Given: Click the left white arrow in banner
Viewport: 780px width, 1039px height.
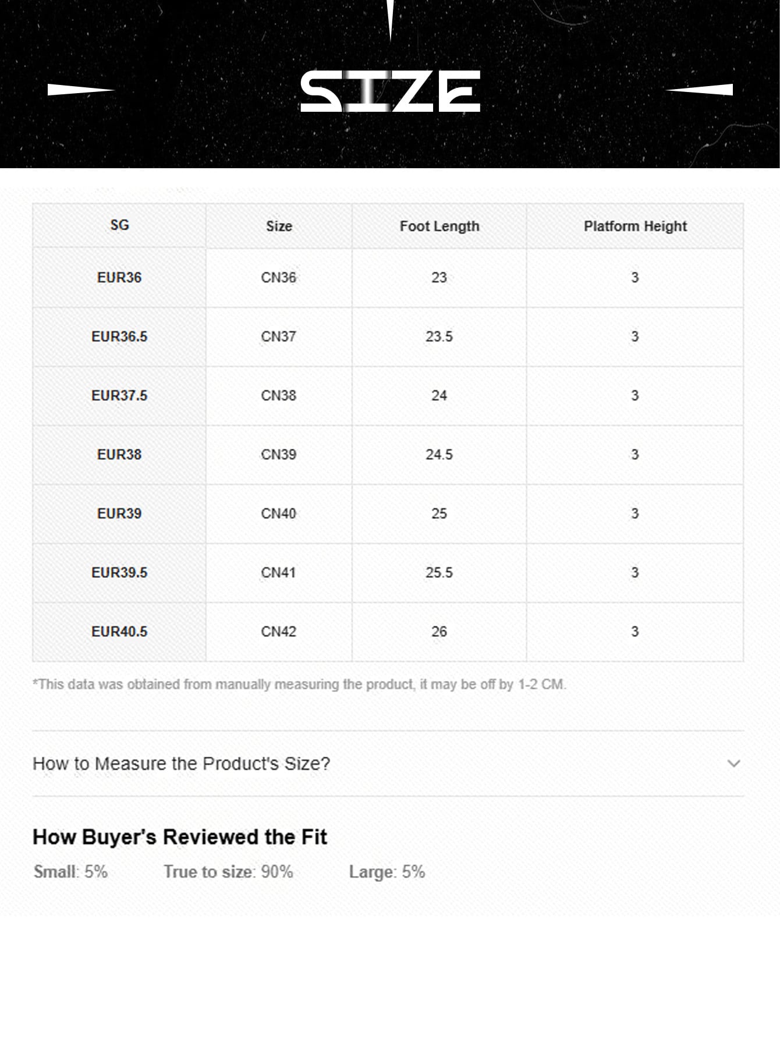Looking at the screenshot, I should click(80, 90).
